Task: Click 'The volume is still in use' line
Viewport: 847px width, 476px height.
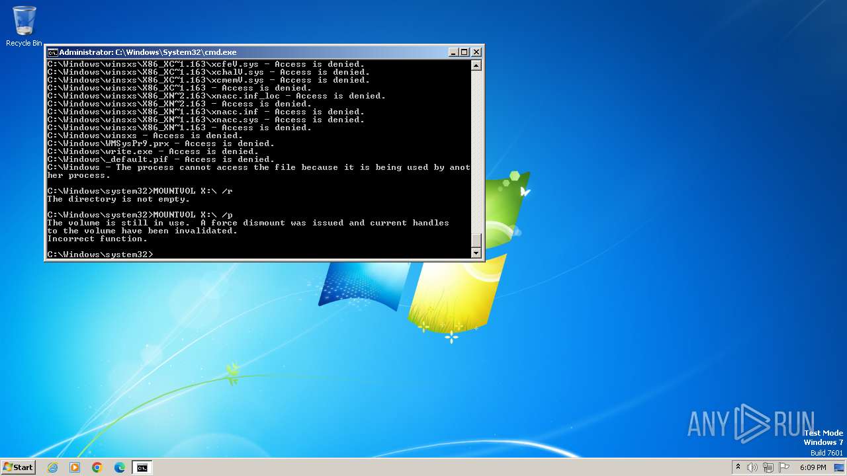Action: click(248, 223)
